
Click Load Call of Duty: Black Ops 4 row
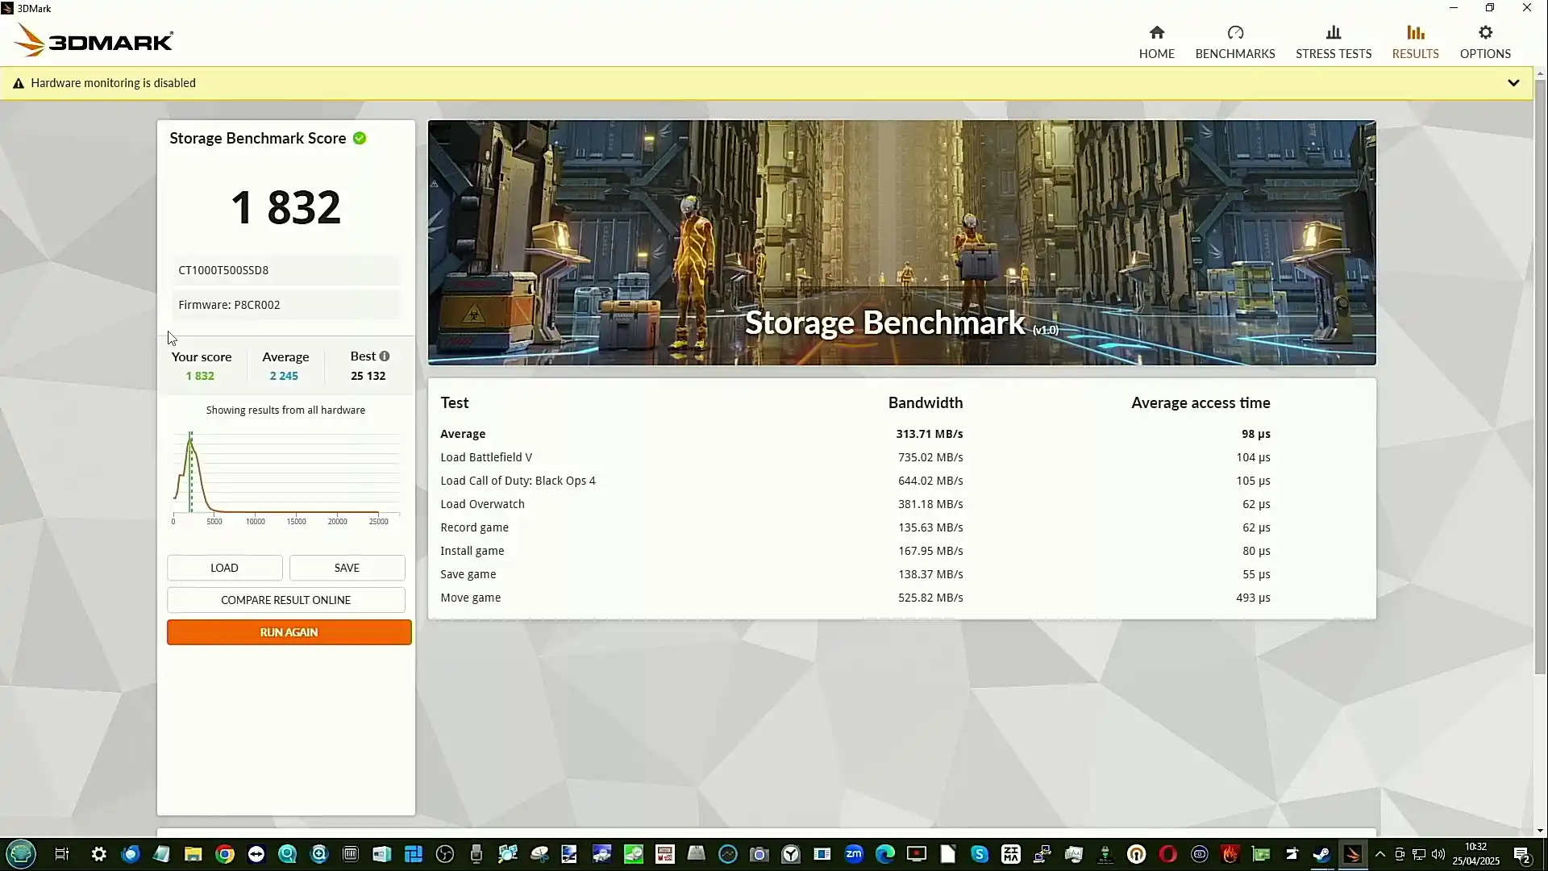518,481
